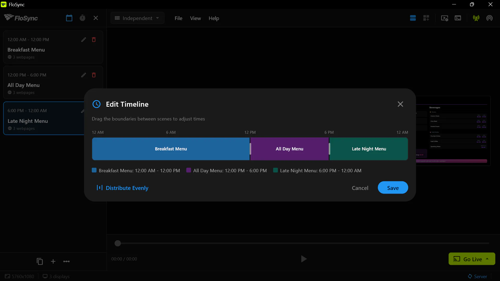Save the timeline changes
The height and width of the screenshot is (281, 500).
393,188
